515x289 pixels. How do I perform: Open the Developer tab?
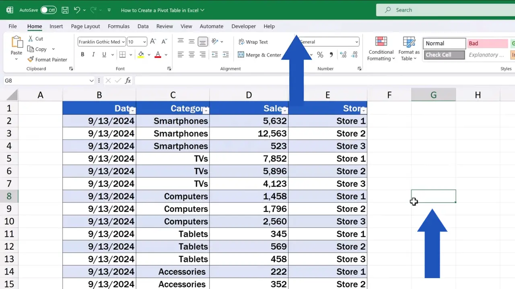click(x=243, y=26)
